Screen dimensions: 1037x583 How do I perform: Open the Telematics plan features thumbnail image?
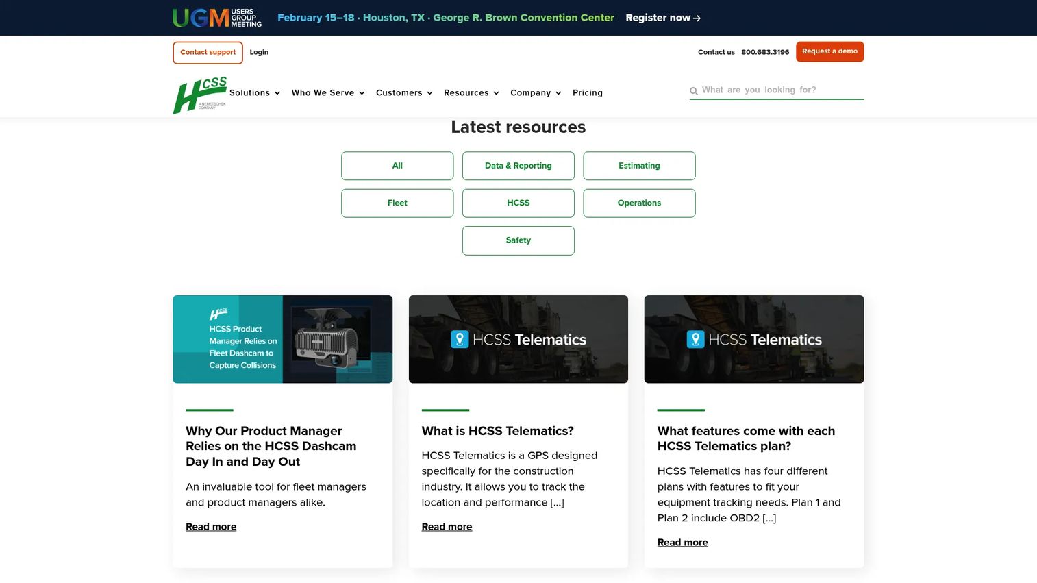pos(754,339)
